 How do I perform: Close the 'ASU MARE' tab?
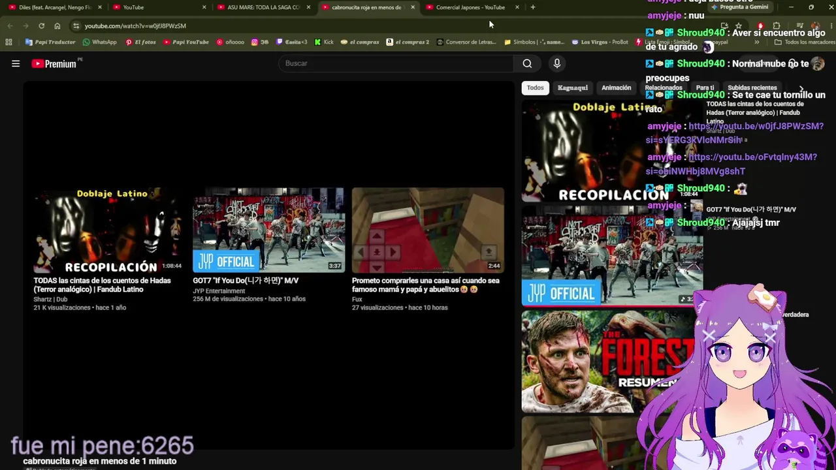pos(308,7)
